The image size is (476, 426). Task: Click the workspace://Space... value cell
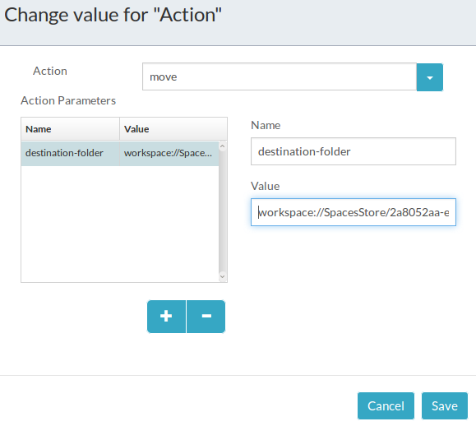click(x=169, y=153)
